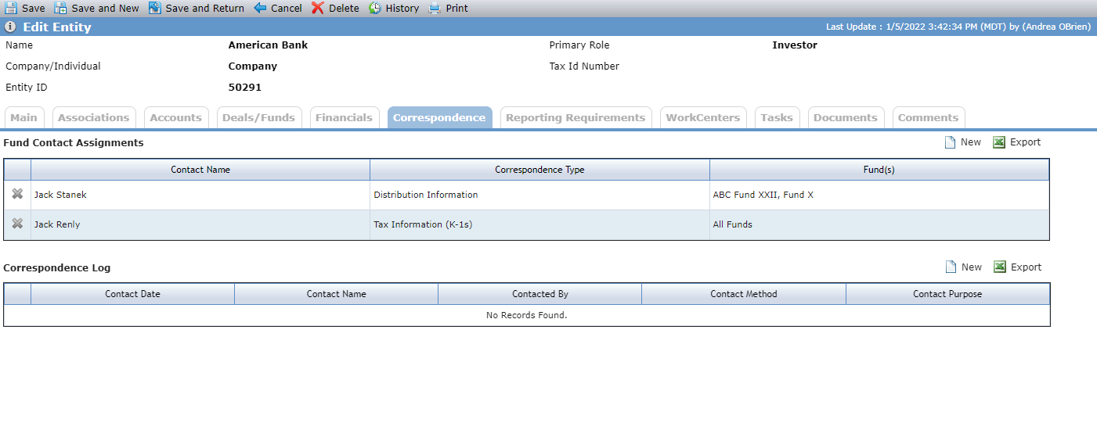The height and width of the screenshot is (441, 1097).
Task: Click the All Funds cell
Action: click(x=879, y=224)
